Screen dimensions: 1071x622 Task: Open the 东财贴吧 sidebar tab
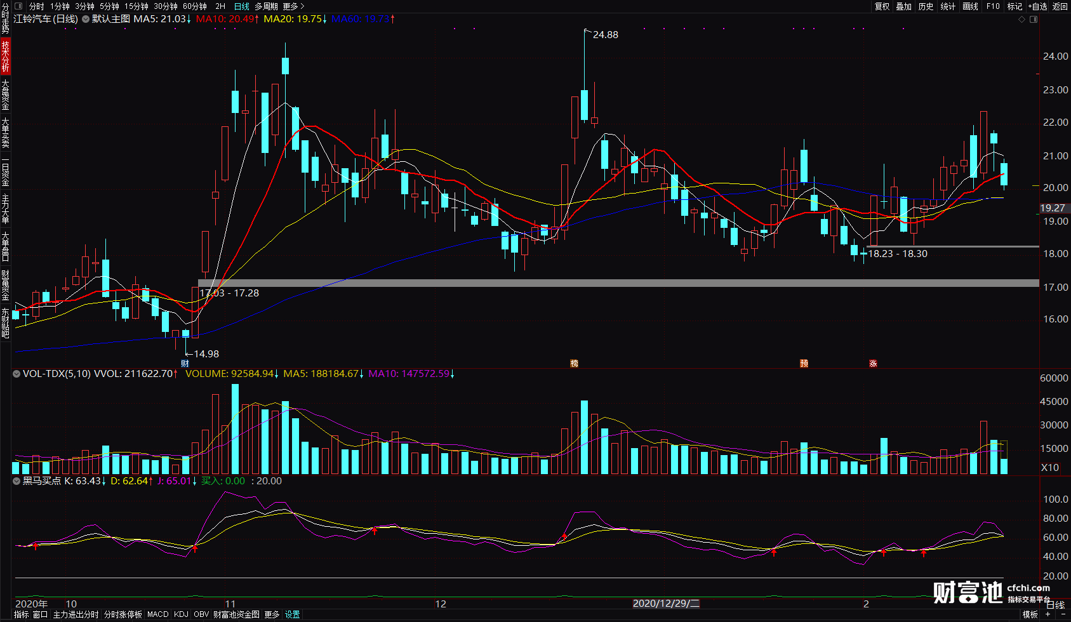(x=5, y=323)
